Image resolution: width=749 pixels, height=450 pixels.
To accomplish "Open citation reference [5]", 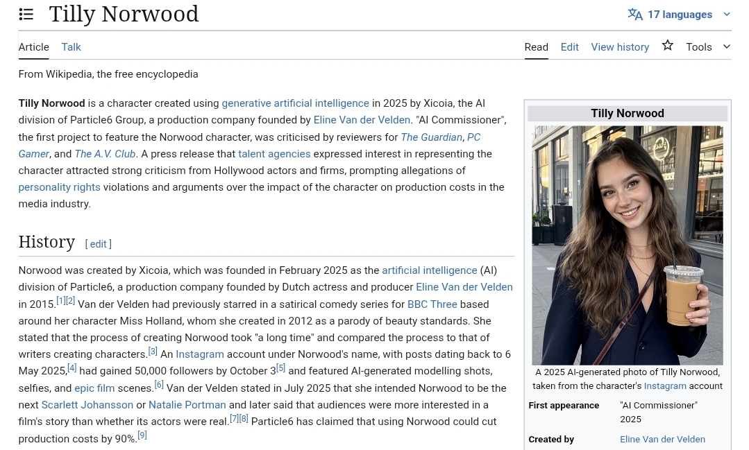I will tap(280, 368).
